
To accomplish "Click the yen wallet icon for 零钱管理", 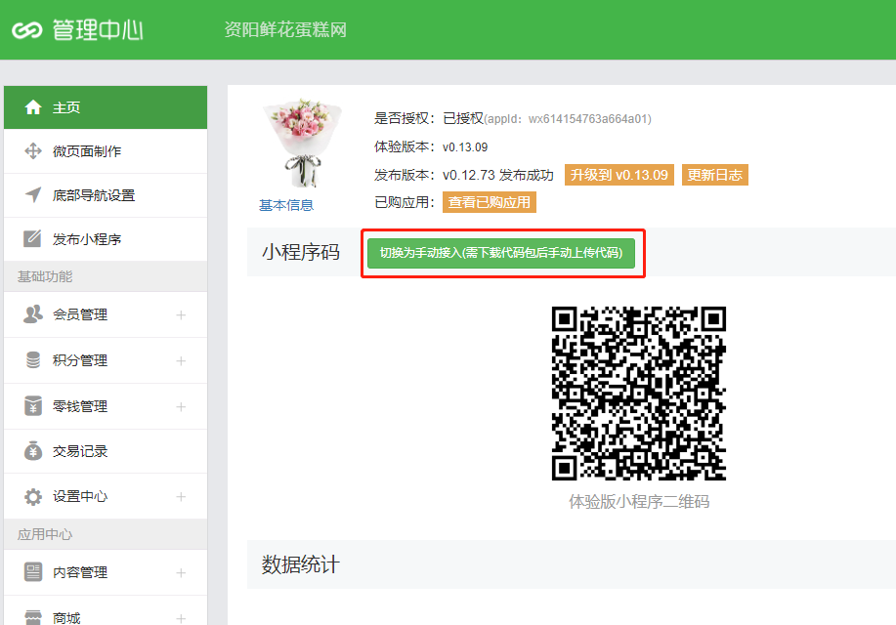I will (33, 405).
